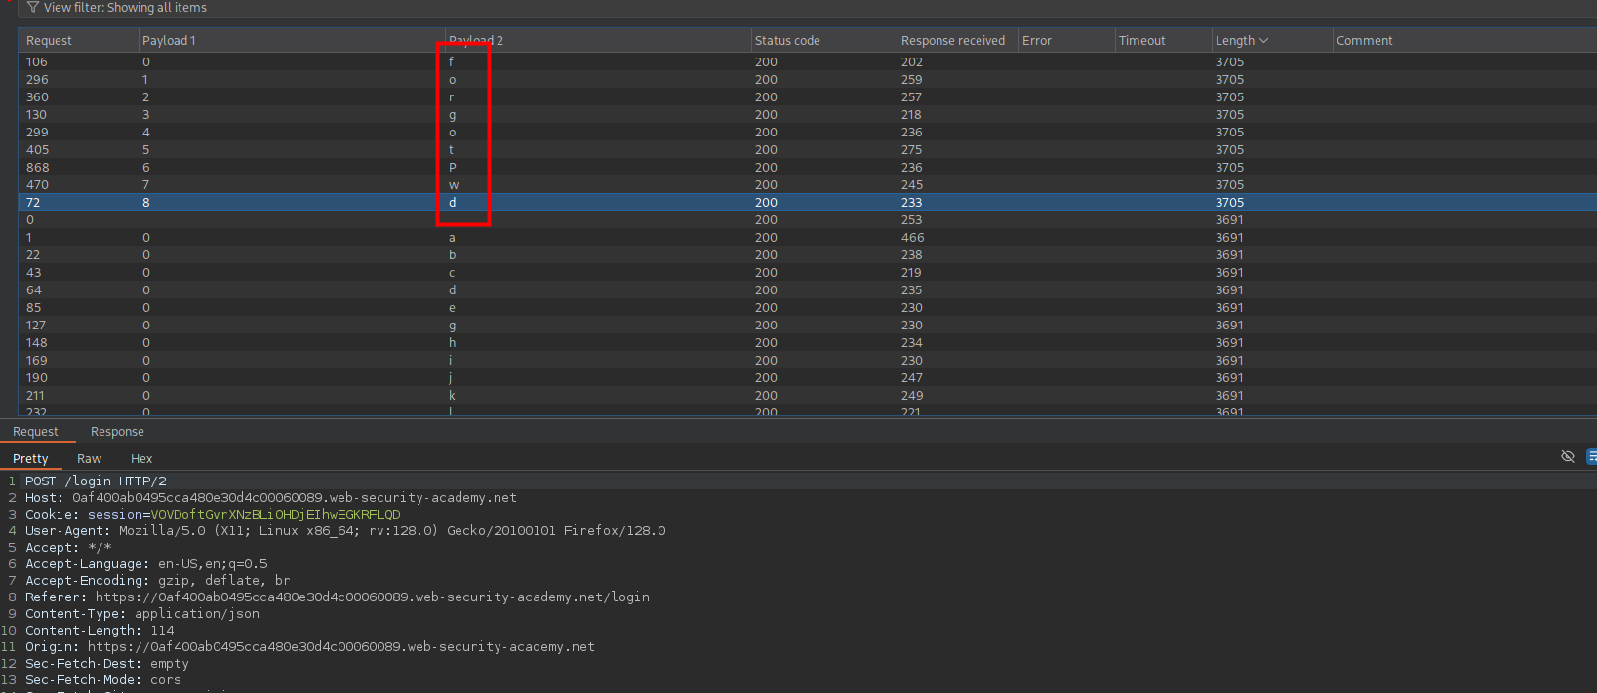Click the Error column header
Image resolution: width=1597 pixels, height=693 pixels.
1036,41
